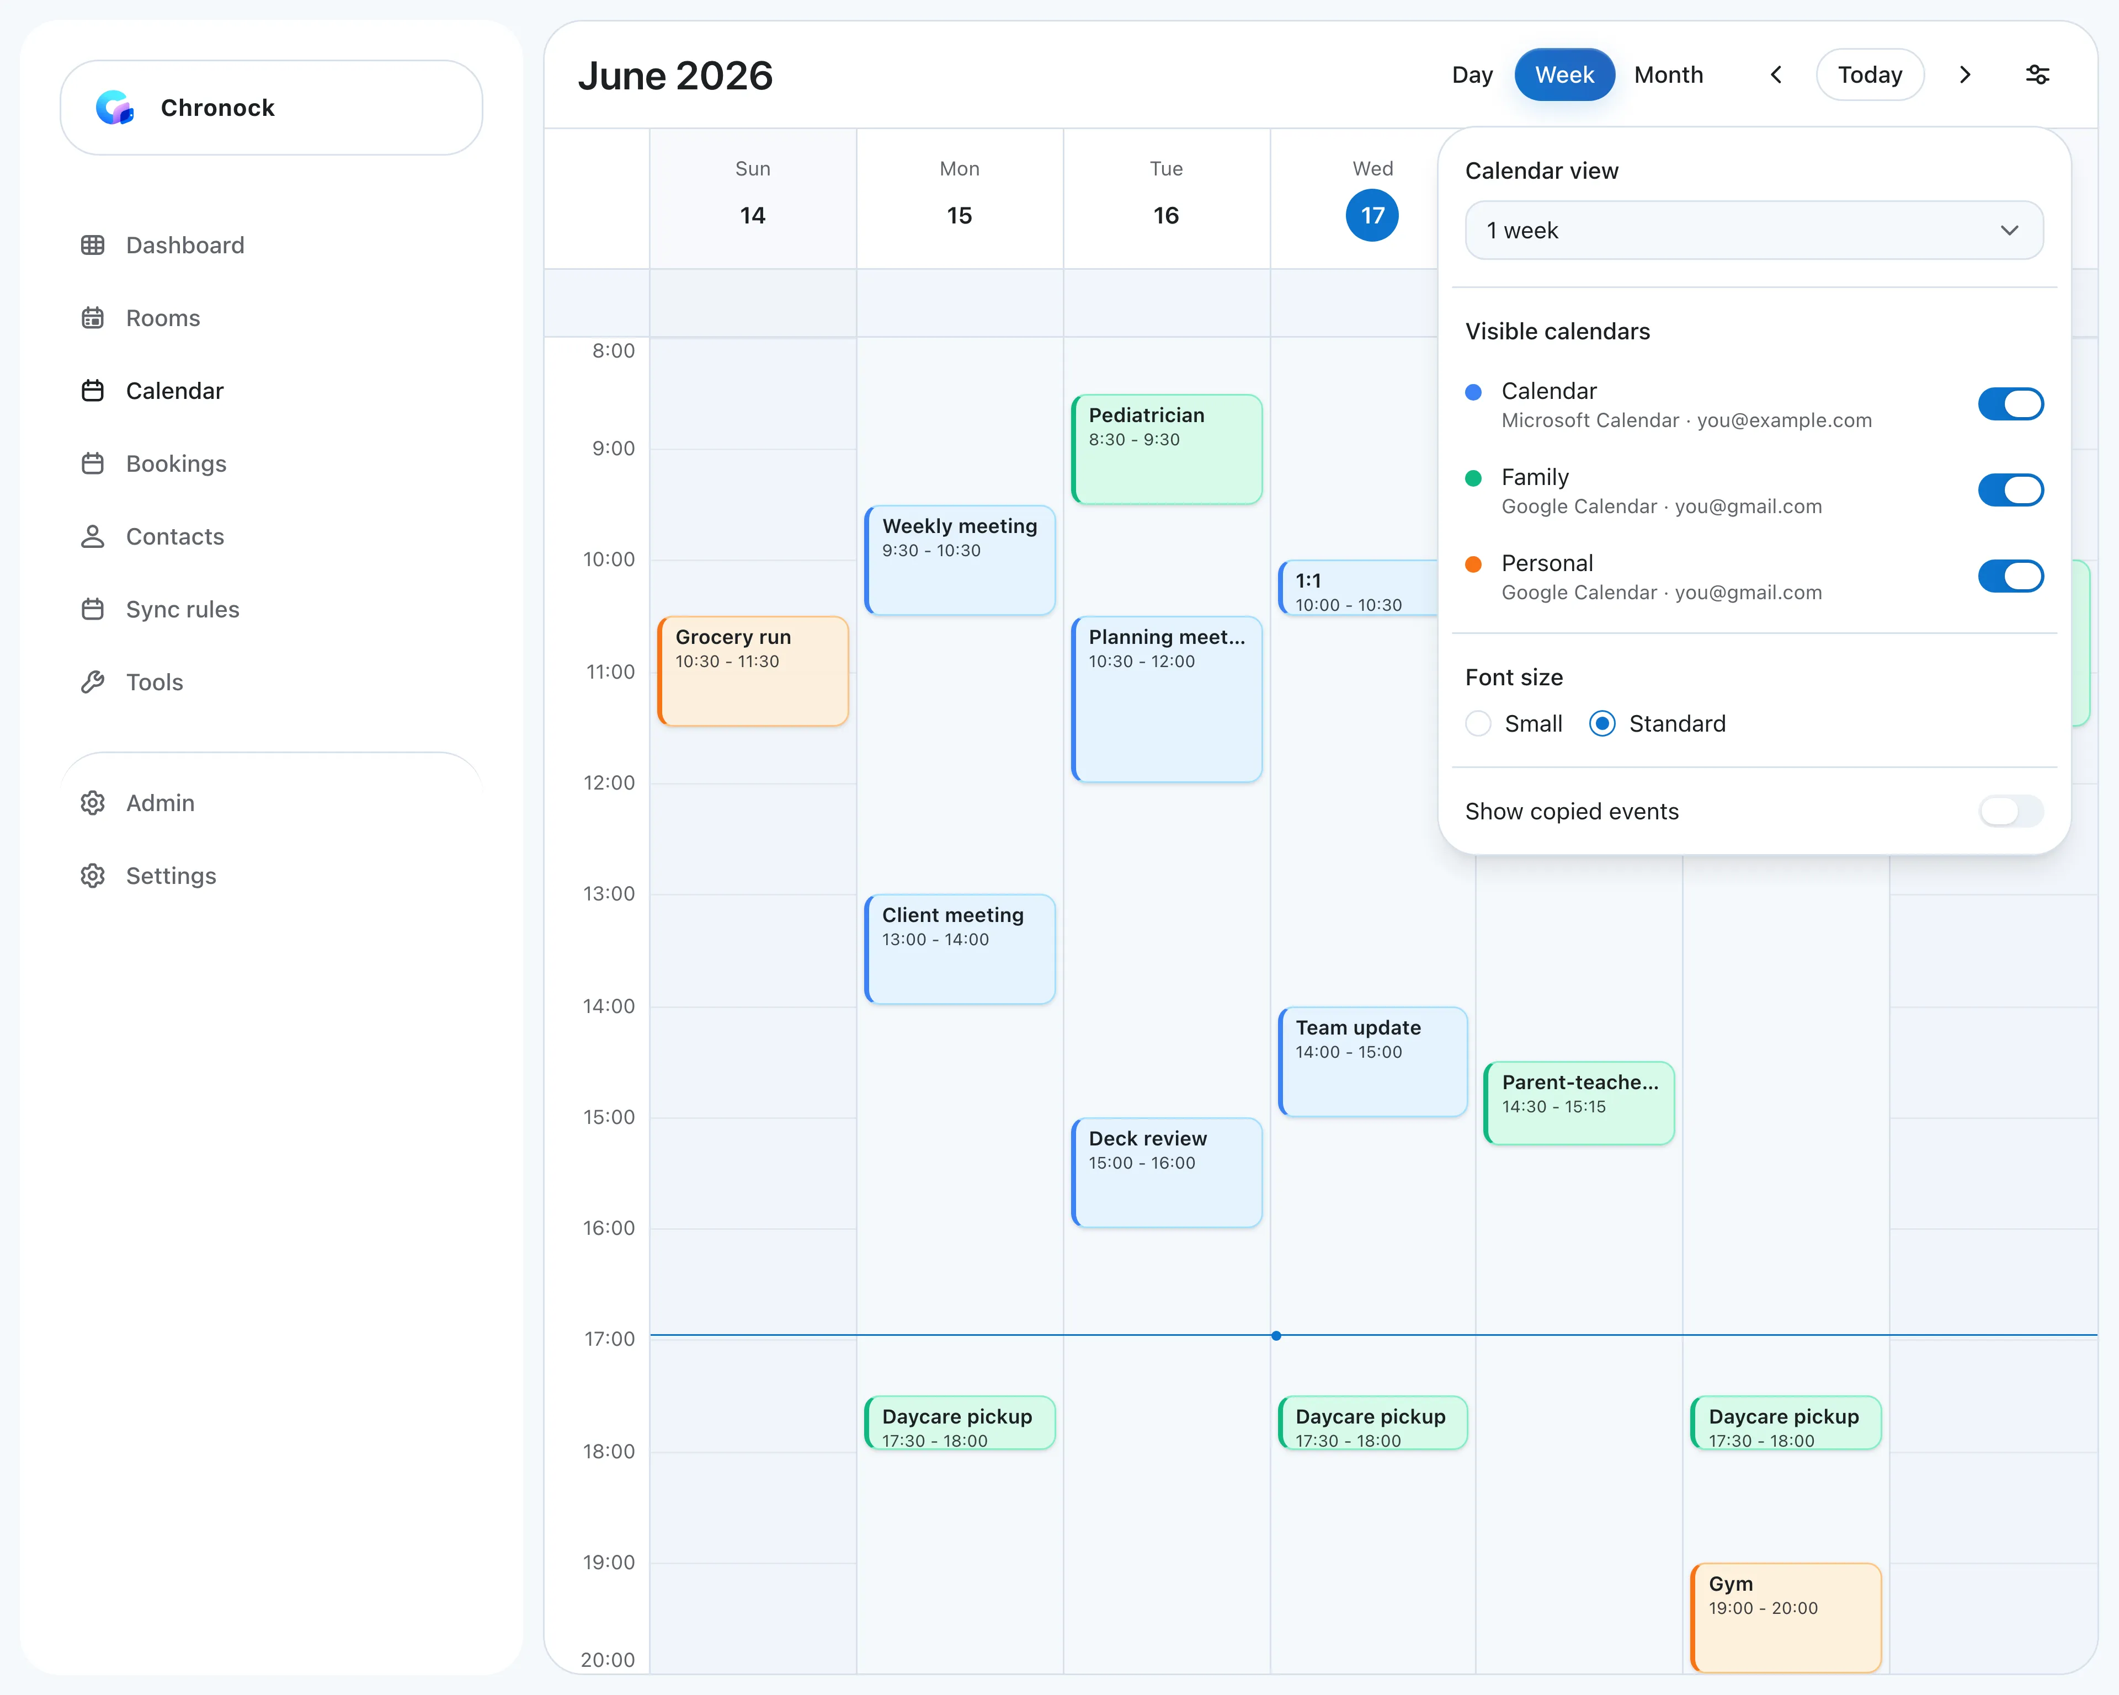Screen dimensions: 2119x1695
Task: Click the orange Personal color dot
Action: (x=1473, y=564)
